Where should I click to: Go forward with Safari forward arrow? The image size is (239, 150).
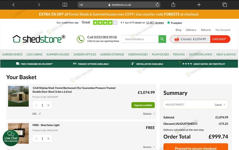tap(39, 5)
